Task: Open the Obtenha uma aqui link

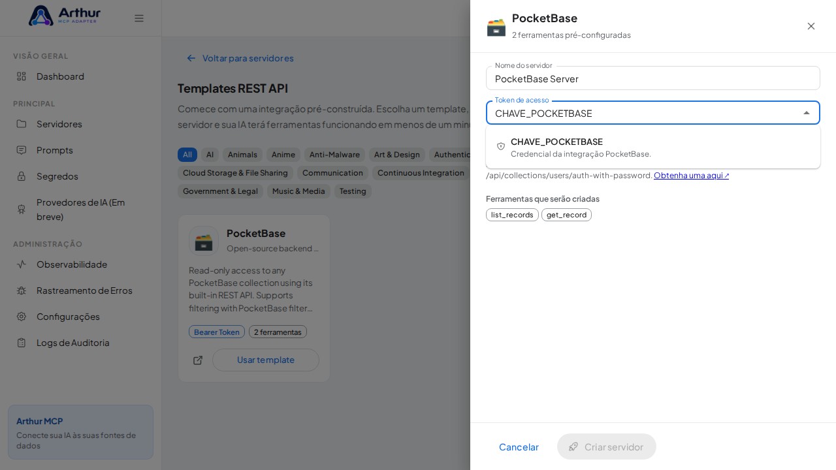Action: 692,175
